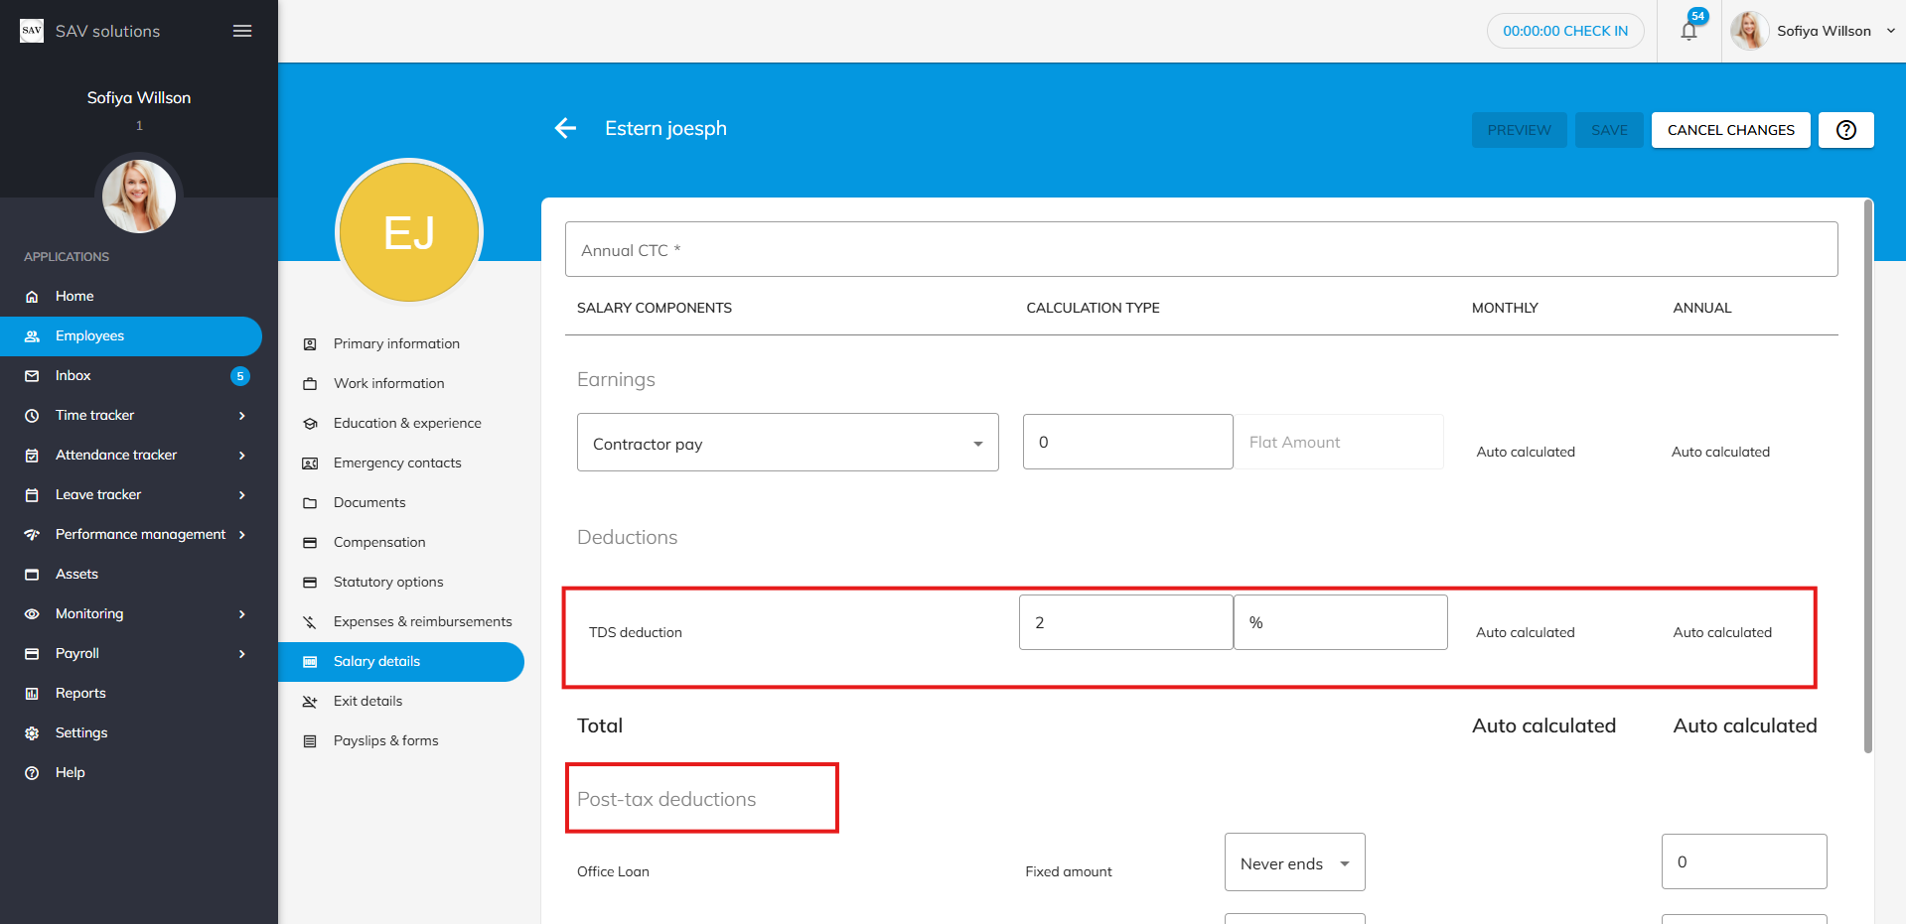Click the Inbox unread count badge
Screen dimensions: 1906x924
(239, 376)
